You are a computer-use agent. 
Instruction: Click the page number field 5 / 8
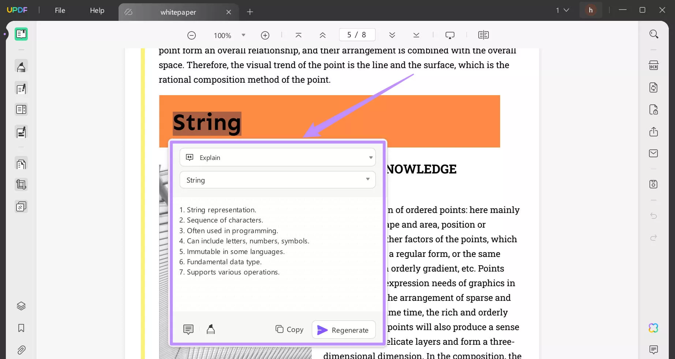tap(357, 35)
